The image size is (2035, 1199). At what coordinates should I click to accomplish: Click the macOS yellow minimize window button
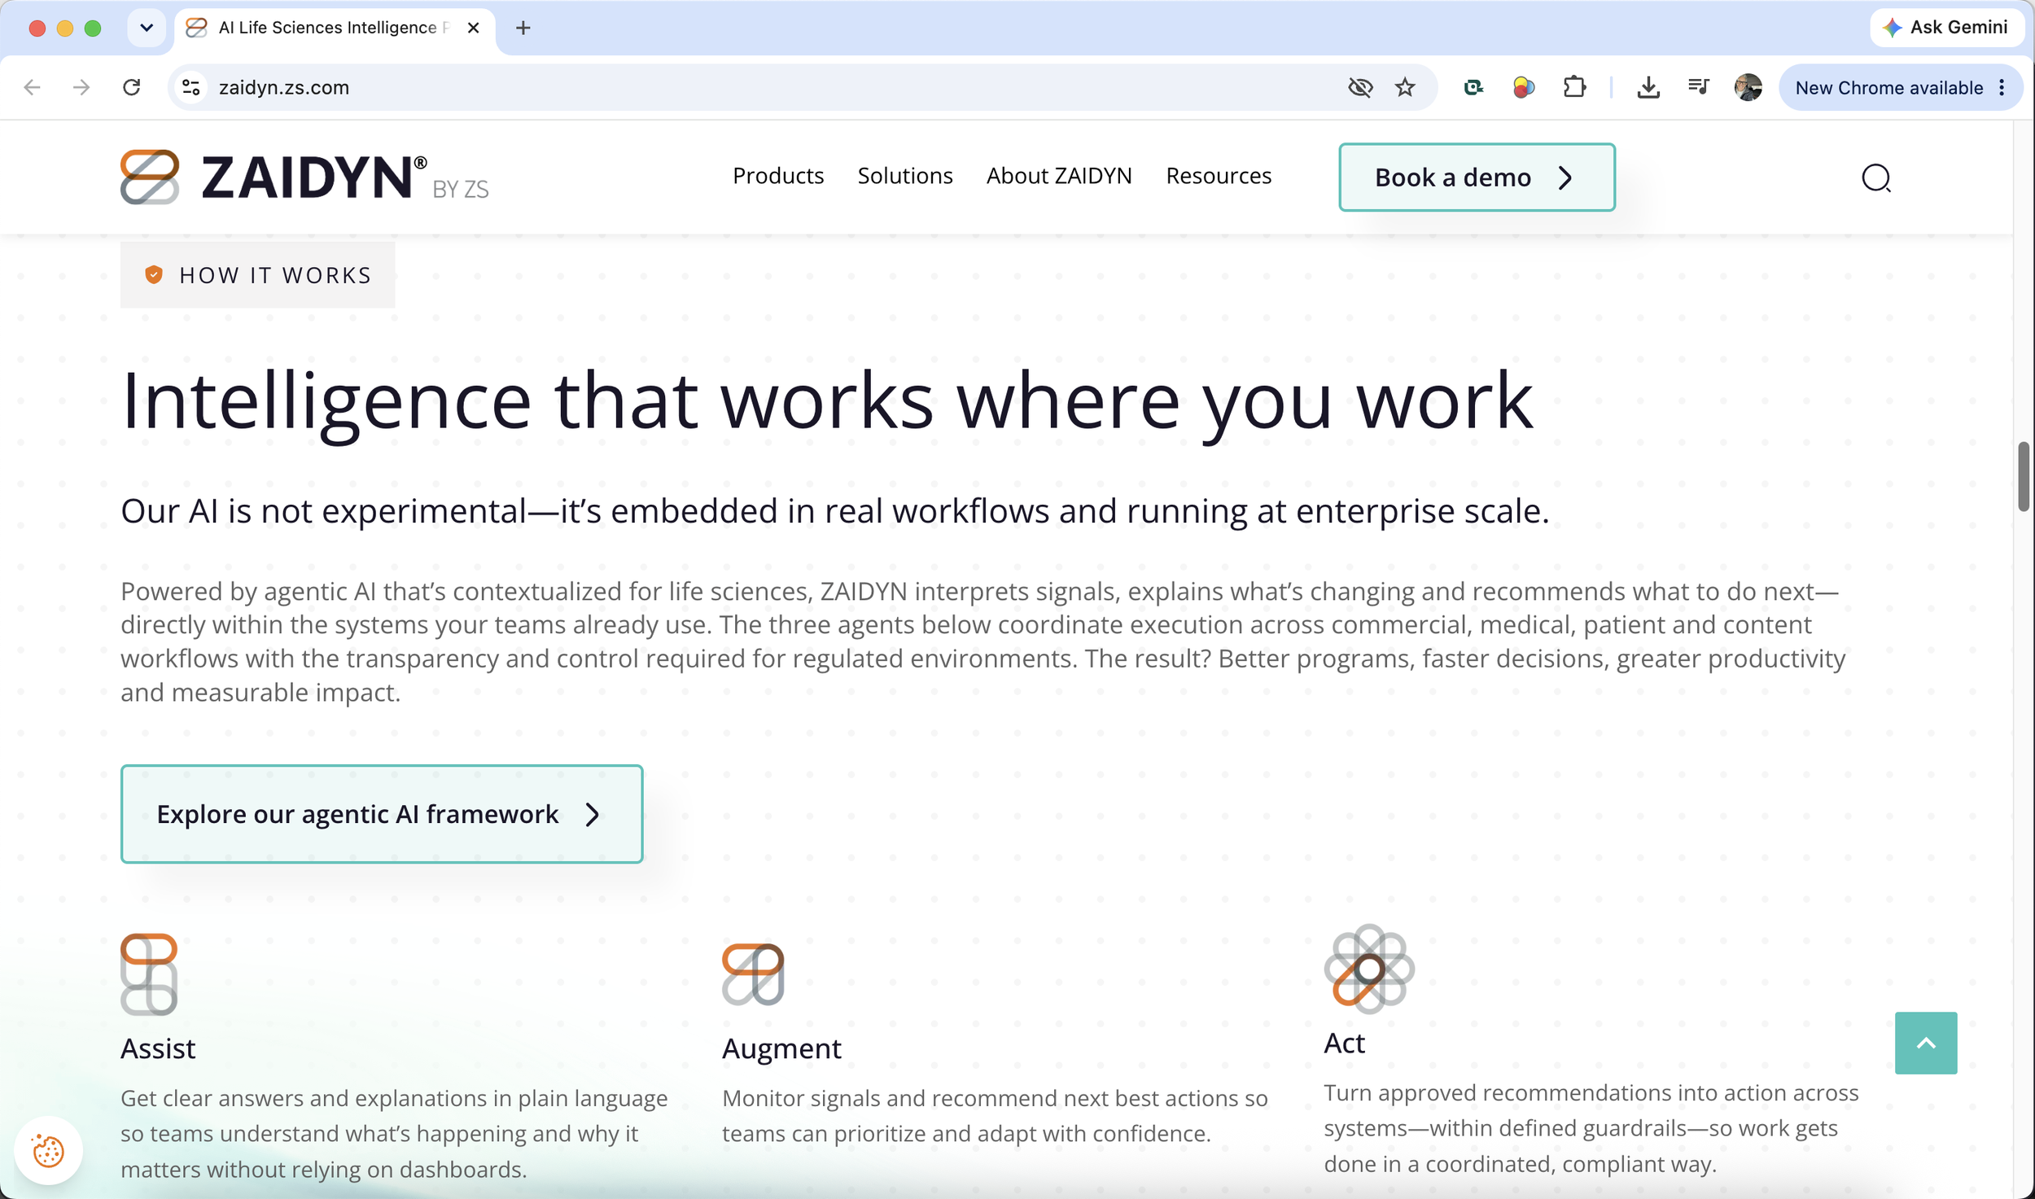65,28
